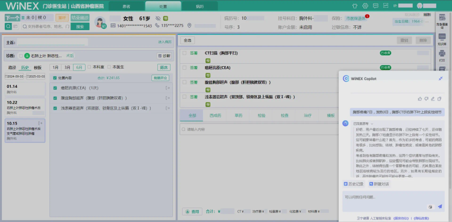Click the Copilot question input box

394,202
